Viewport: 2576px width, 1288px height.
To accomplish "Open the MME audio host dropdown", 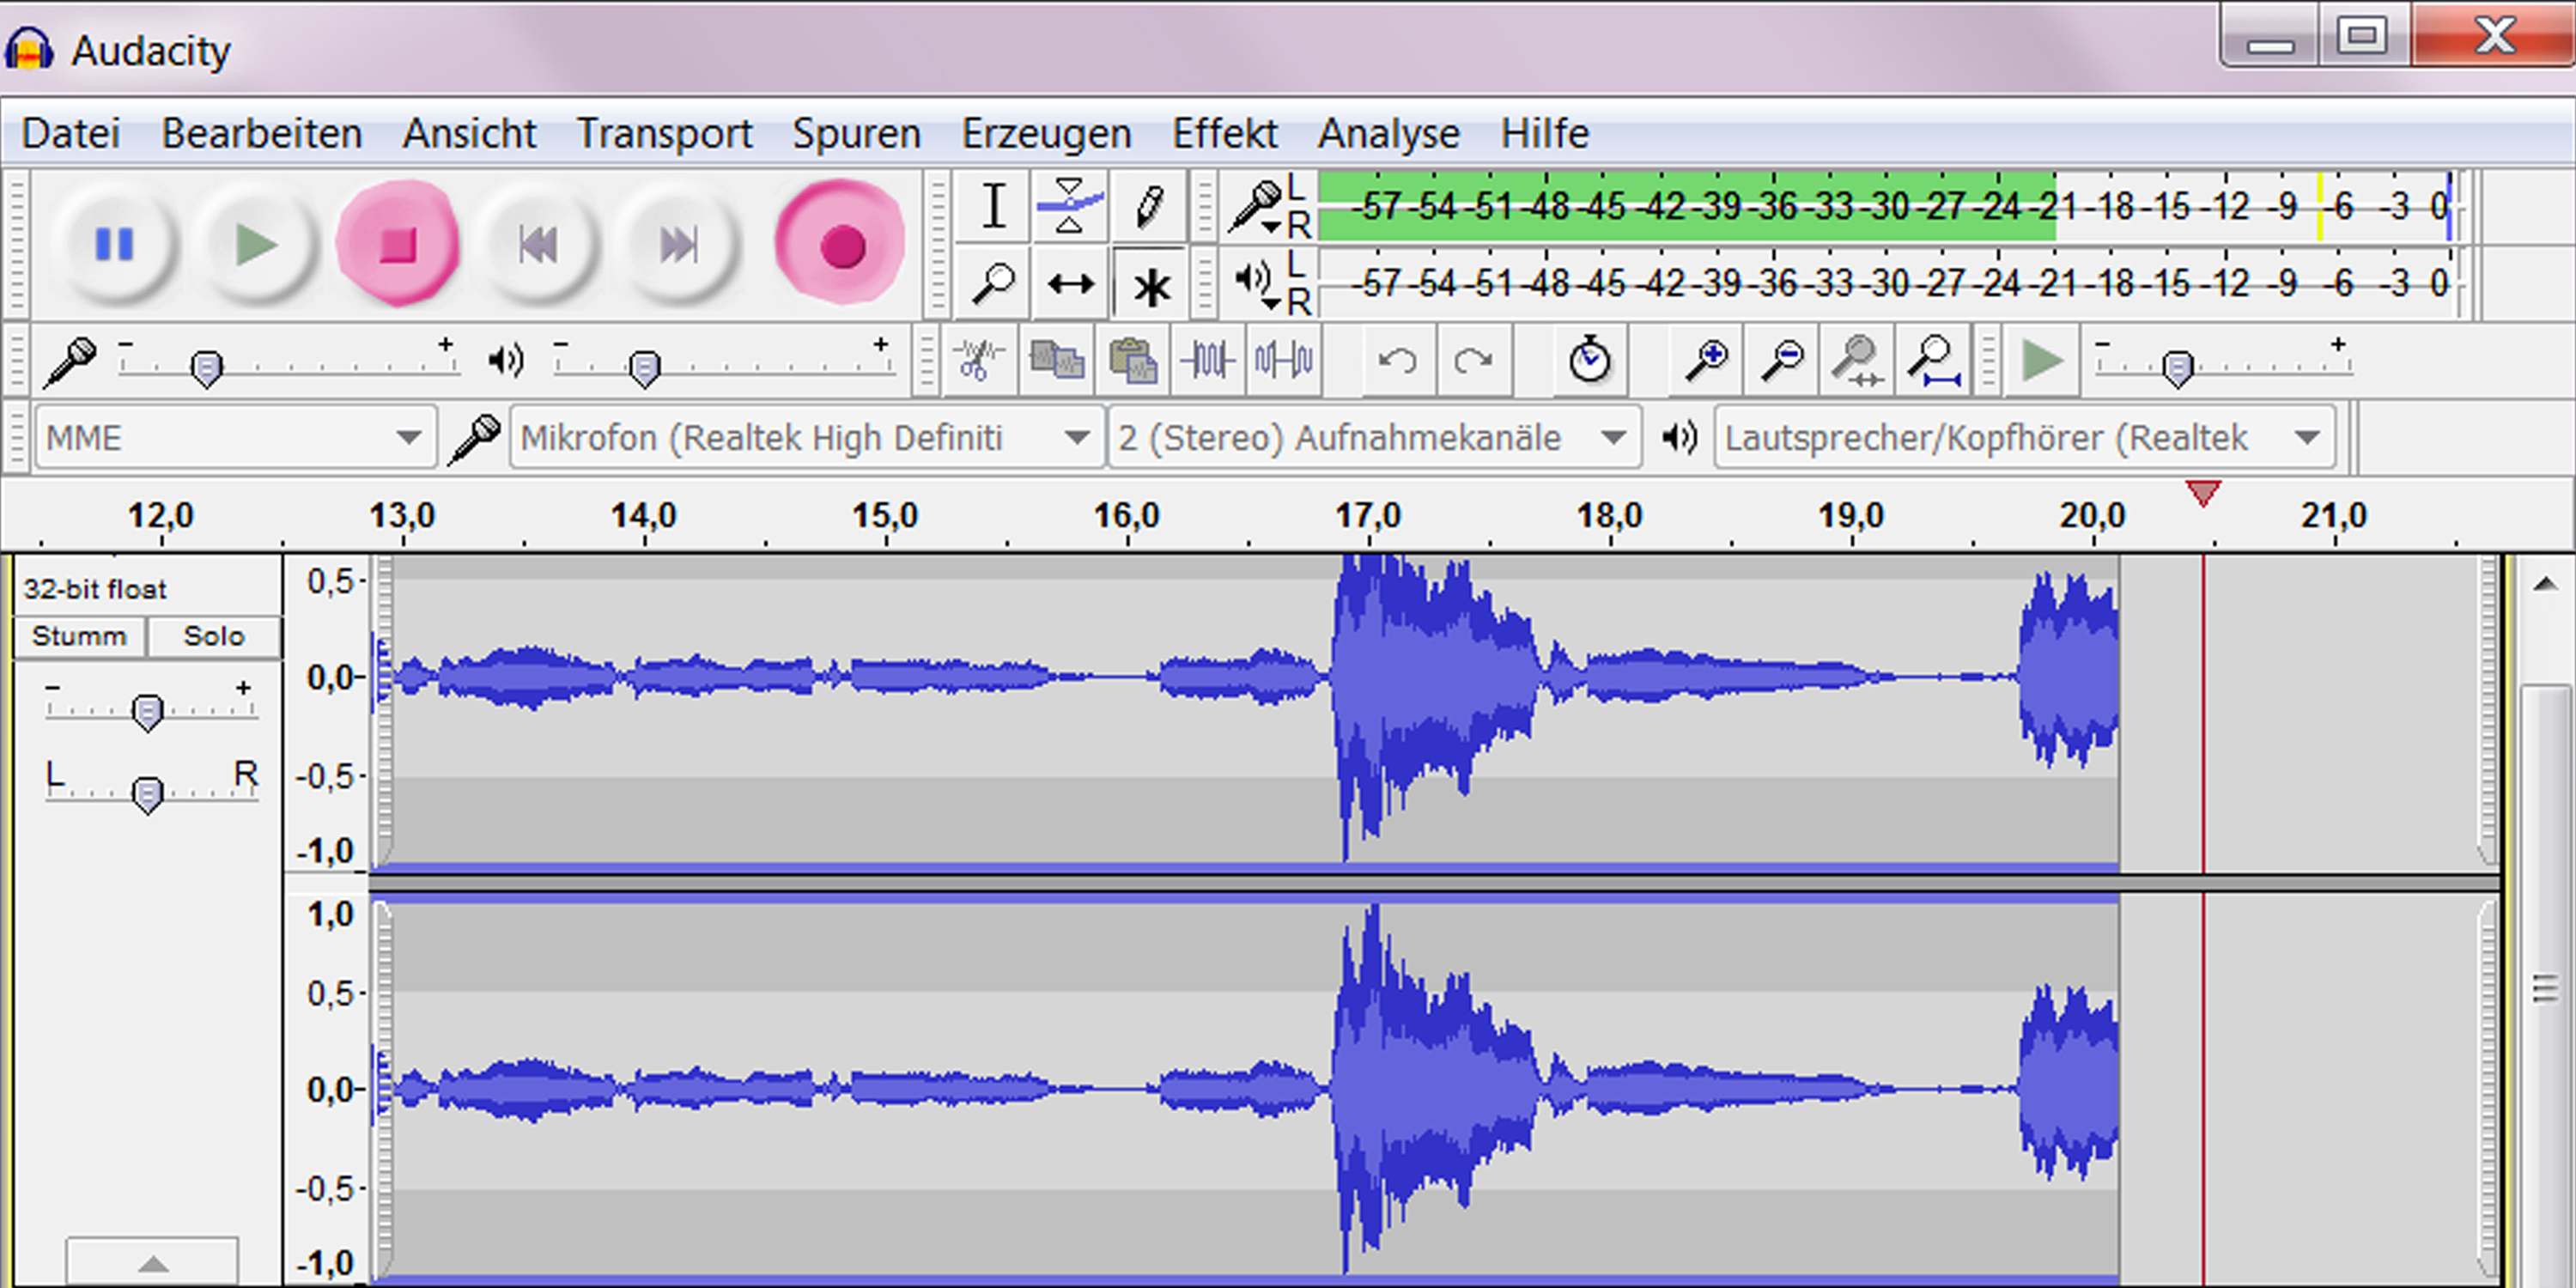I will 235,438.
